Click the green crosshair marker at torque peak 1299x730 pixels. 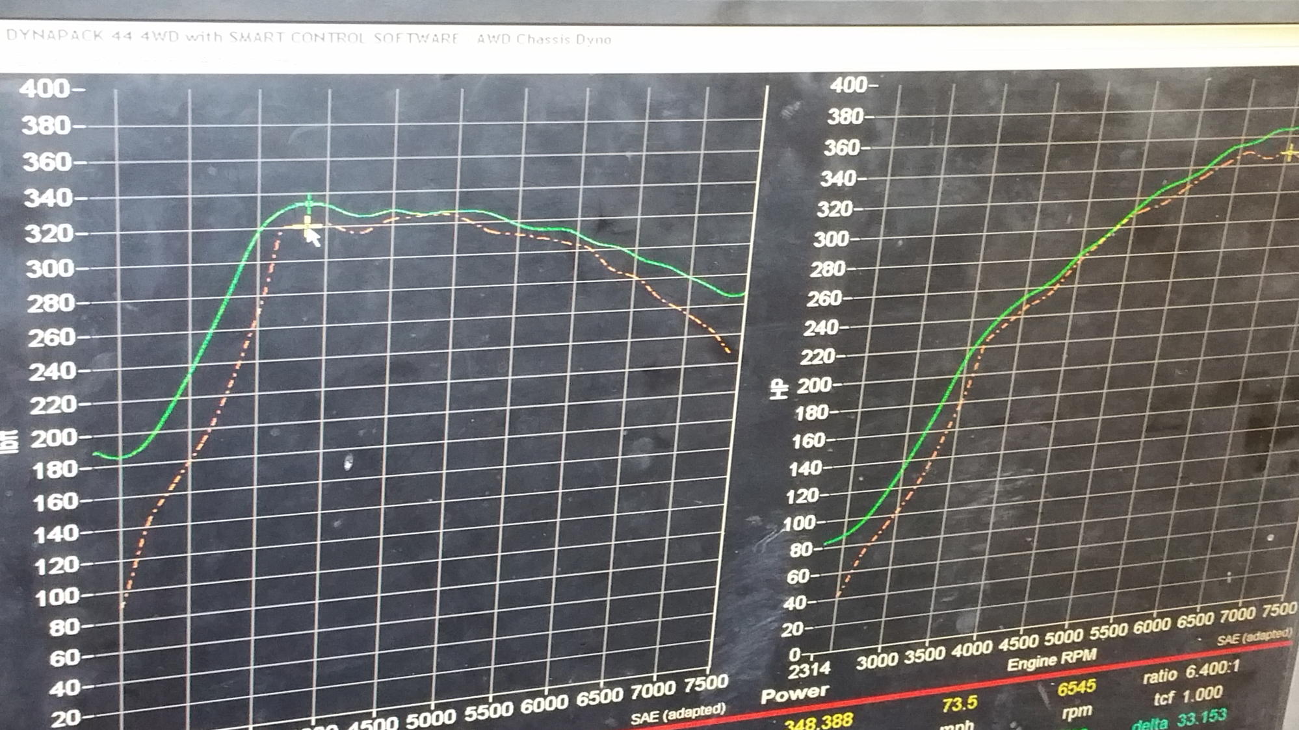[x=309, y=204]
